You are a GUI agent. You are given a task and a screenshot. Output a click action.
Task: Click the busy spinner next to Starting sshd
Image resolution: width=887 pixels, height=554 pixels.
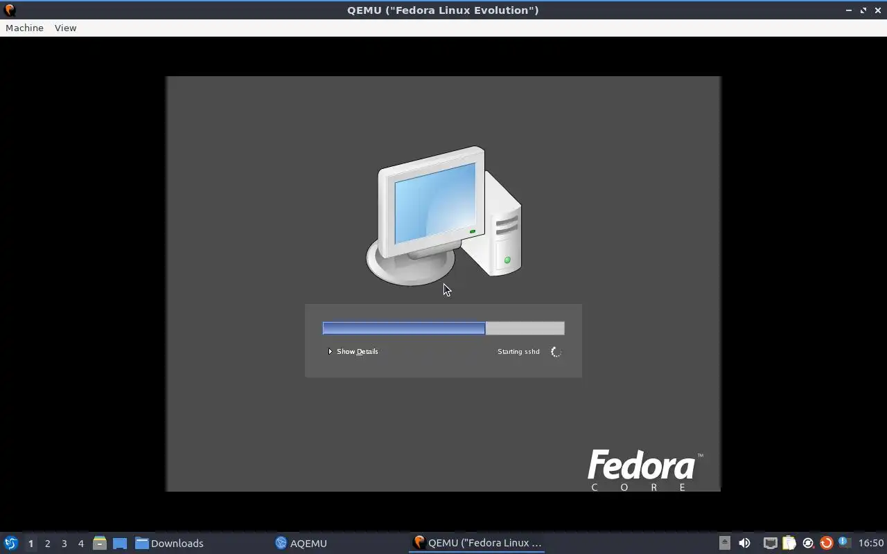[556, 352]
